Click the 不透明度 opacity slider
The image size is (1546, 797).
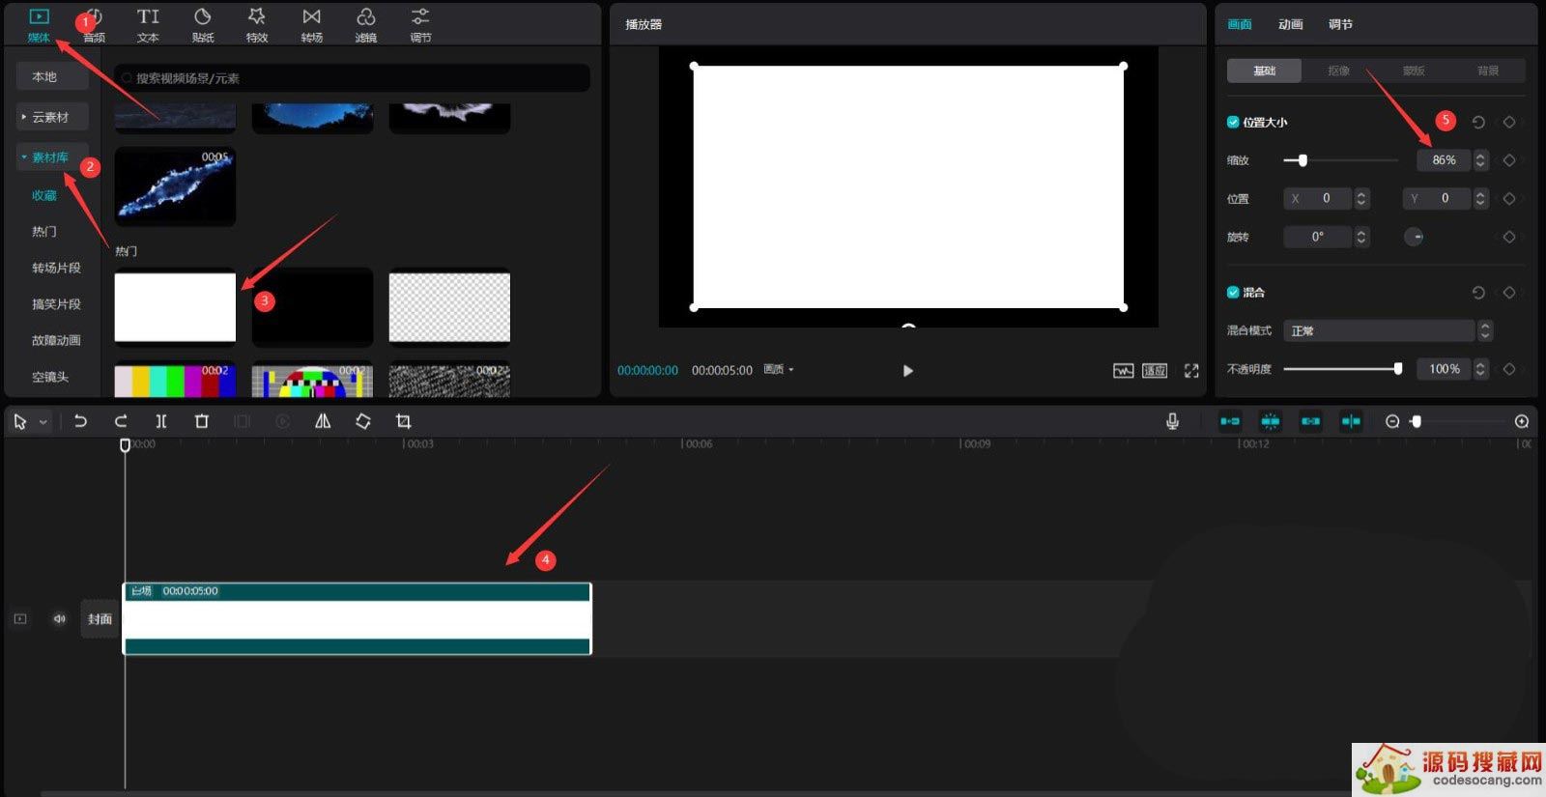tap(1340, 368)
